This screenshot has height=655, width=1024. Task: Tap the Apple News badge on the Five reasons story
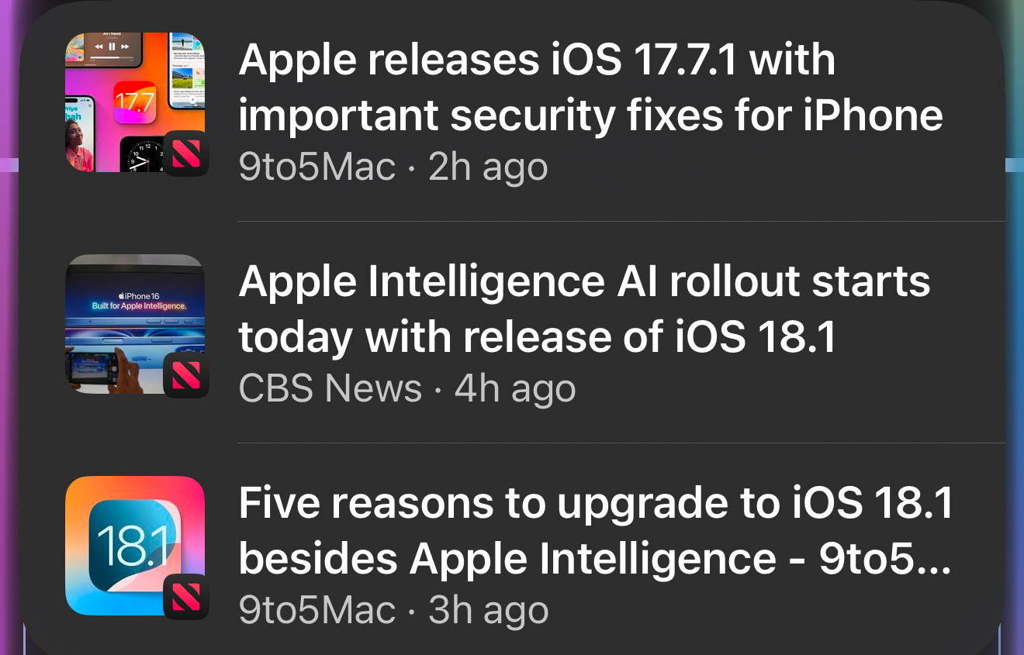[x=186, y=597]
